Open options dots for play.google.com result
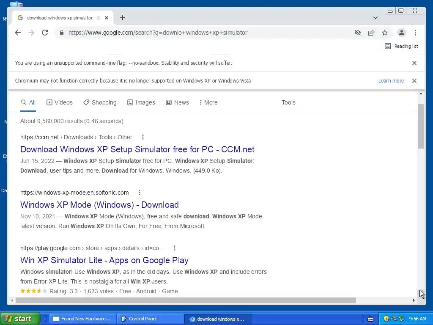The height and width of the screenshot is (325, 433). click(x=175, y=248)
